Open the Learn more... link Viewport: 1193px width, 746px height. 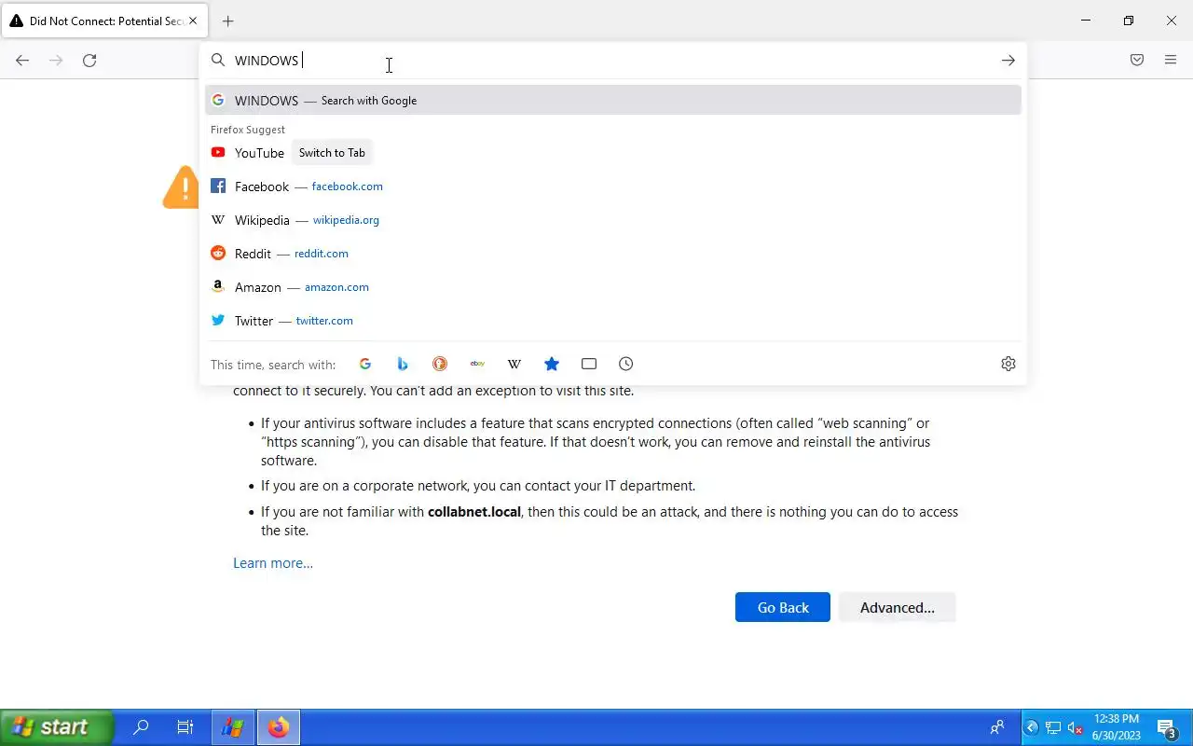273,563
